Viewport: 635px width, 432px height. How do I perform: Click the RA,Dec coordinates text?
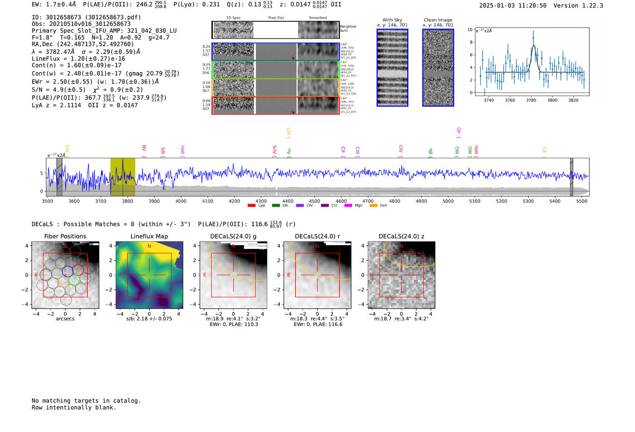(83, 44)
